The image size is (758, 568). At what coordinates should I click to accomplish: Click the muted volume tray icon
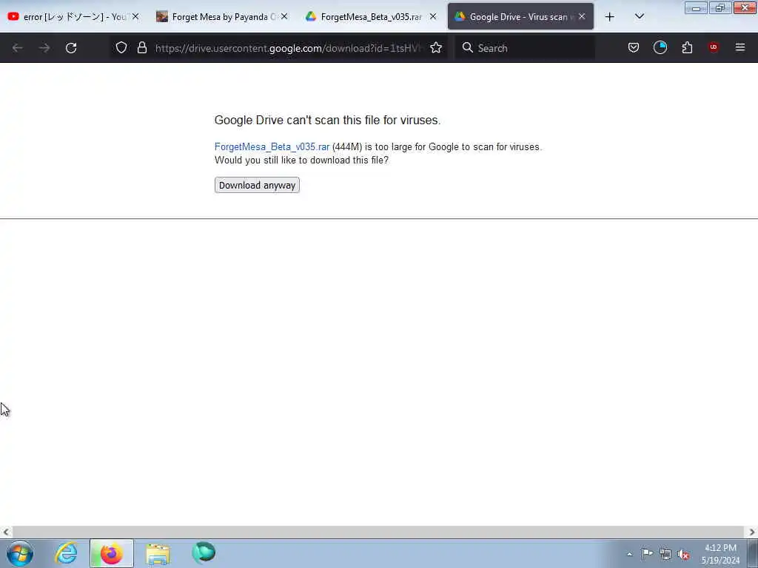(683, 554)
